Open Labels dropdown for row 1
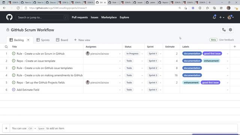 pyautogui.click(x=228, y=54)
